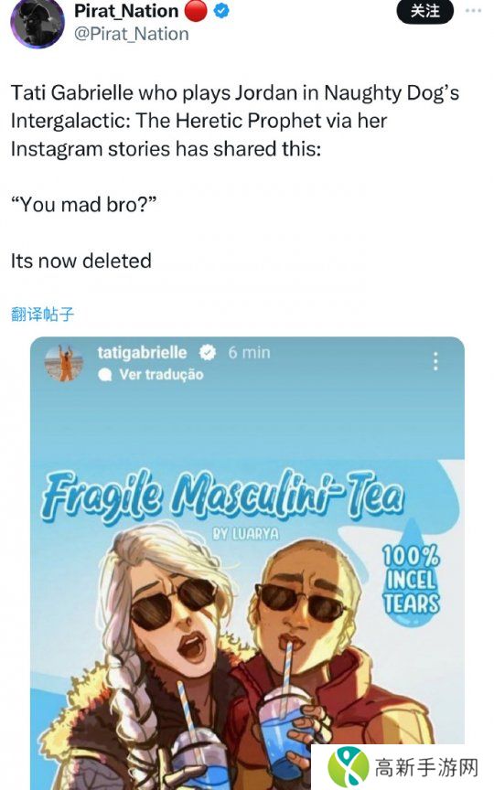Click the 高新手游网 watermark text

[426, 768]
